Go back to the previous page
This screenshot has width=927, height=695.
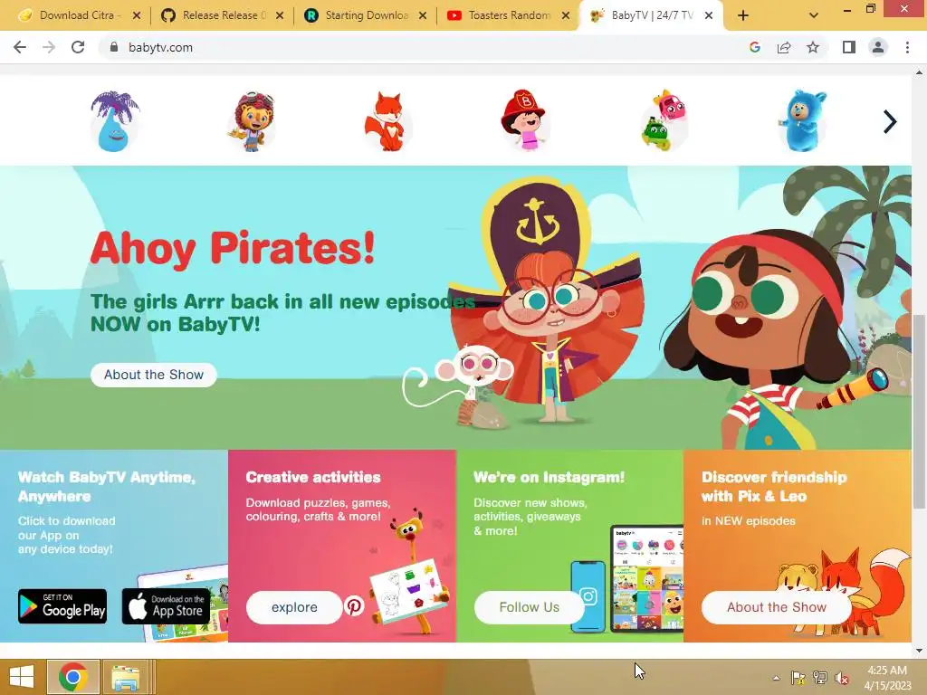[x=20, y=47]
